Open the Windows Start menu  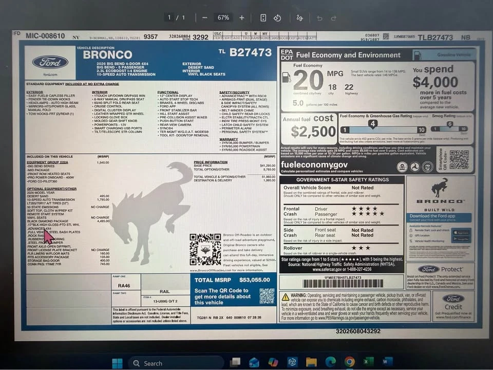pos(117,363)
